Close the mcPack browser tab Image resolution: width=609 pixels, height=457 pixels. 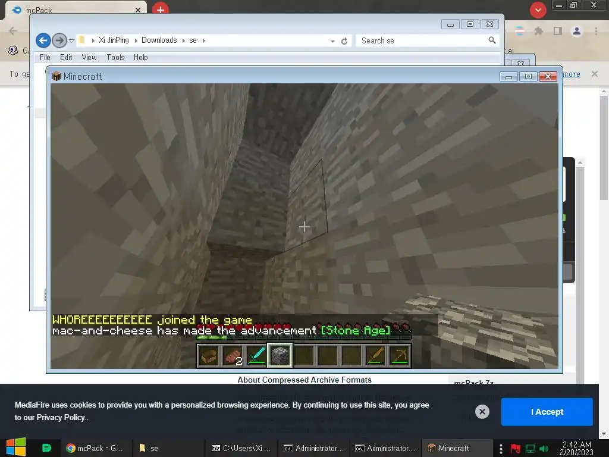point(138,10)
